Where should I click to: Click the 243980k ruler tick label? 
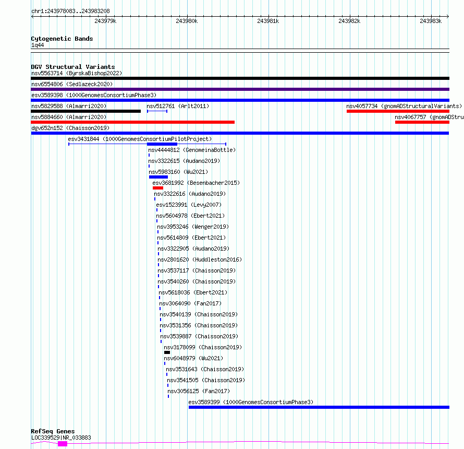pos(187,21)
